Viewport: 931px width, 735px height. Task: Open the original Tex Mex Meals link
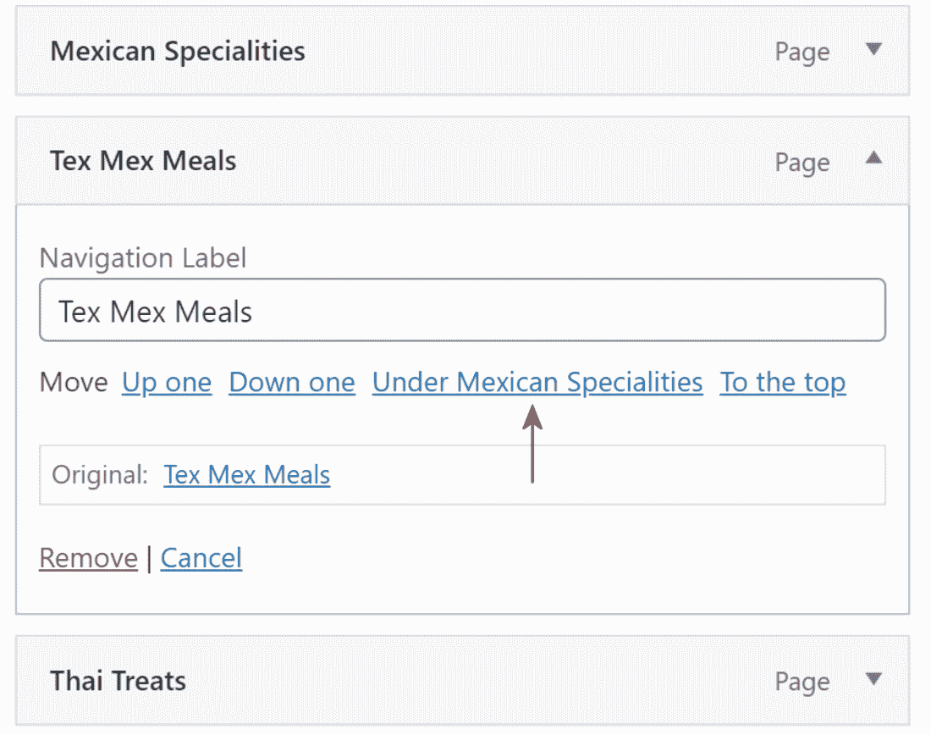pyautogui.click(x=247, y=475)
